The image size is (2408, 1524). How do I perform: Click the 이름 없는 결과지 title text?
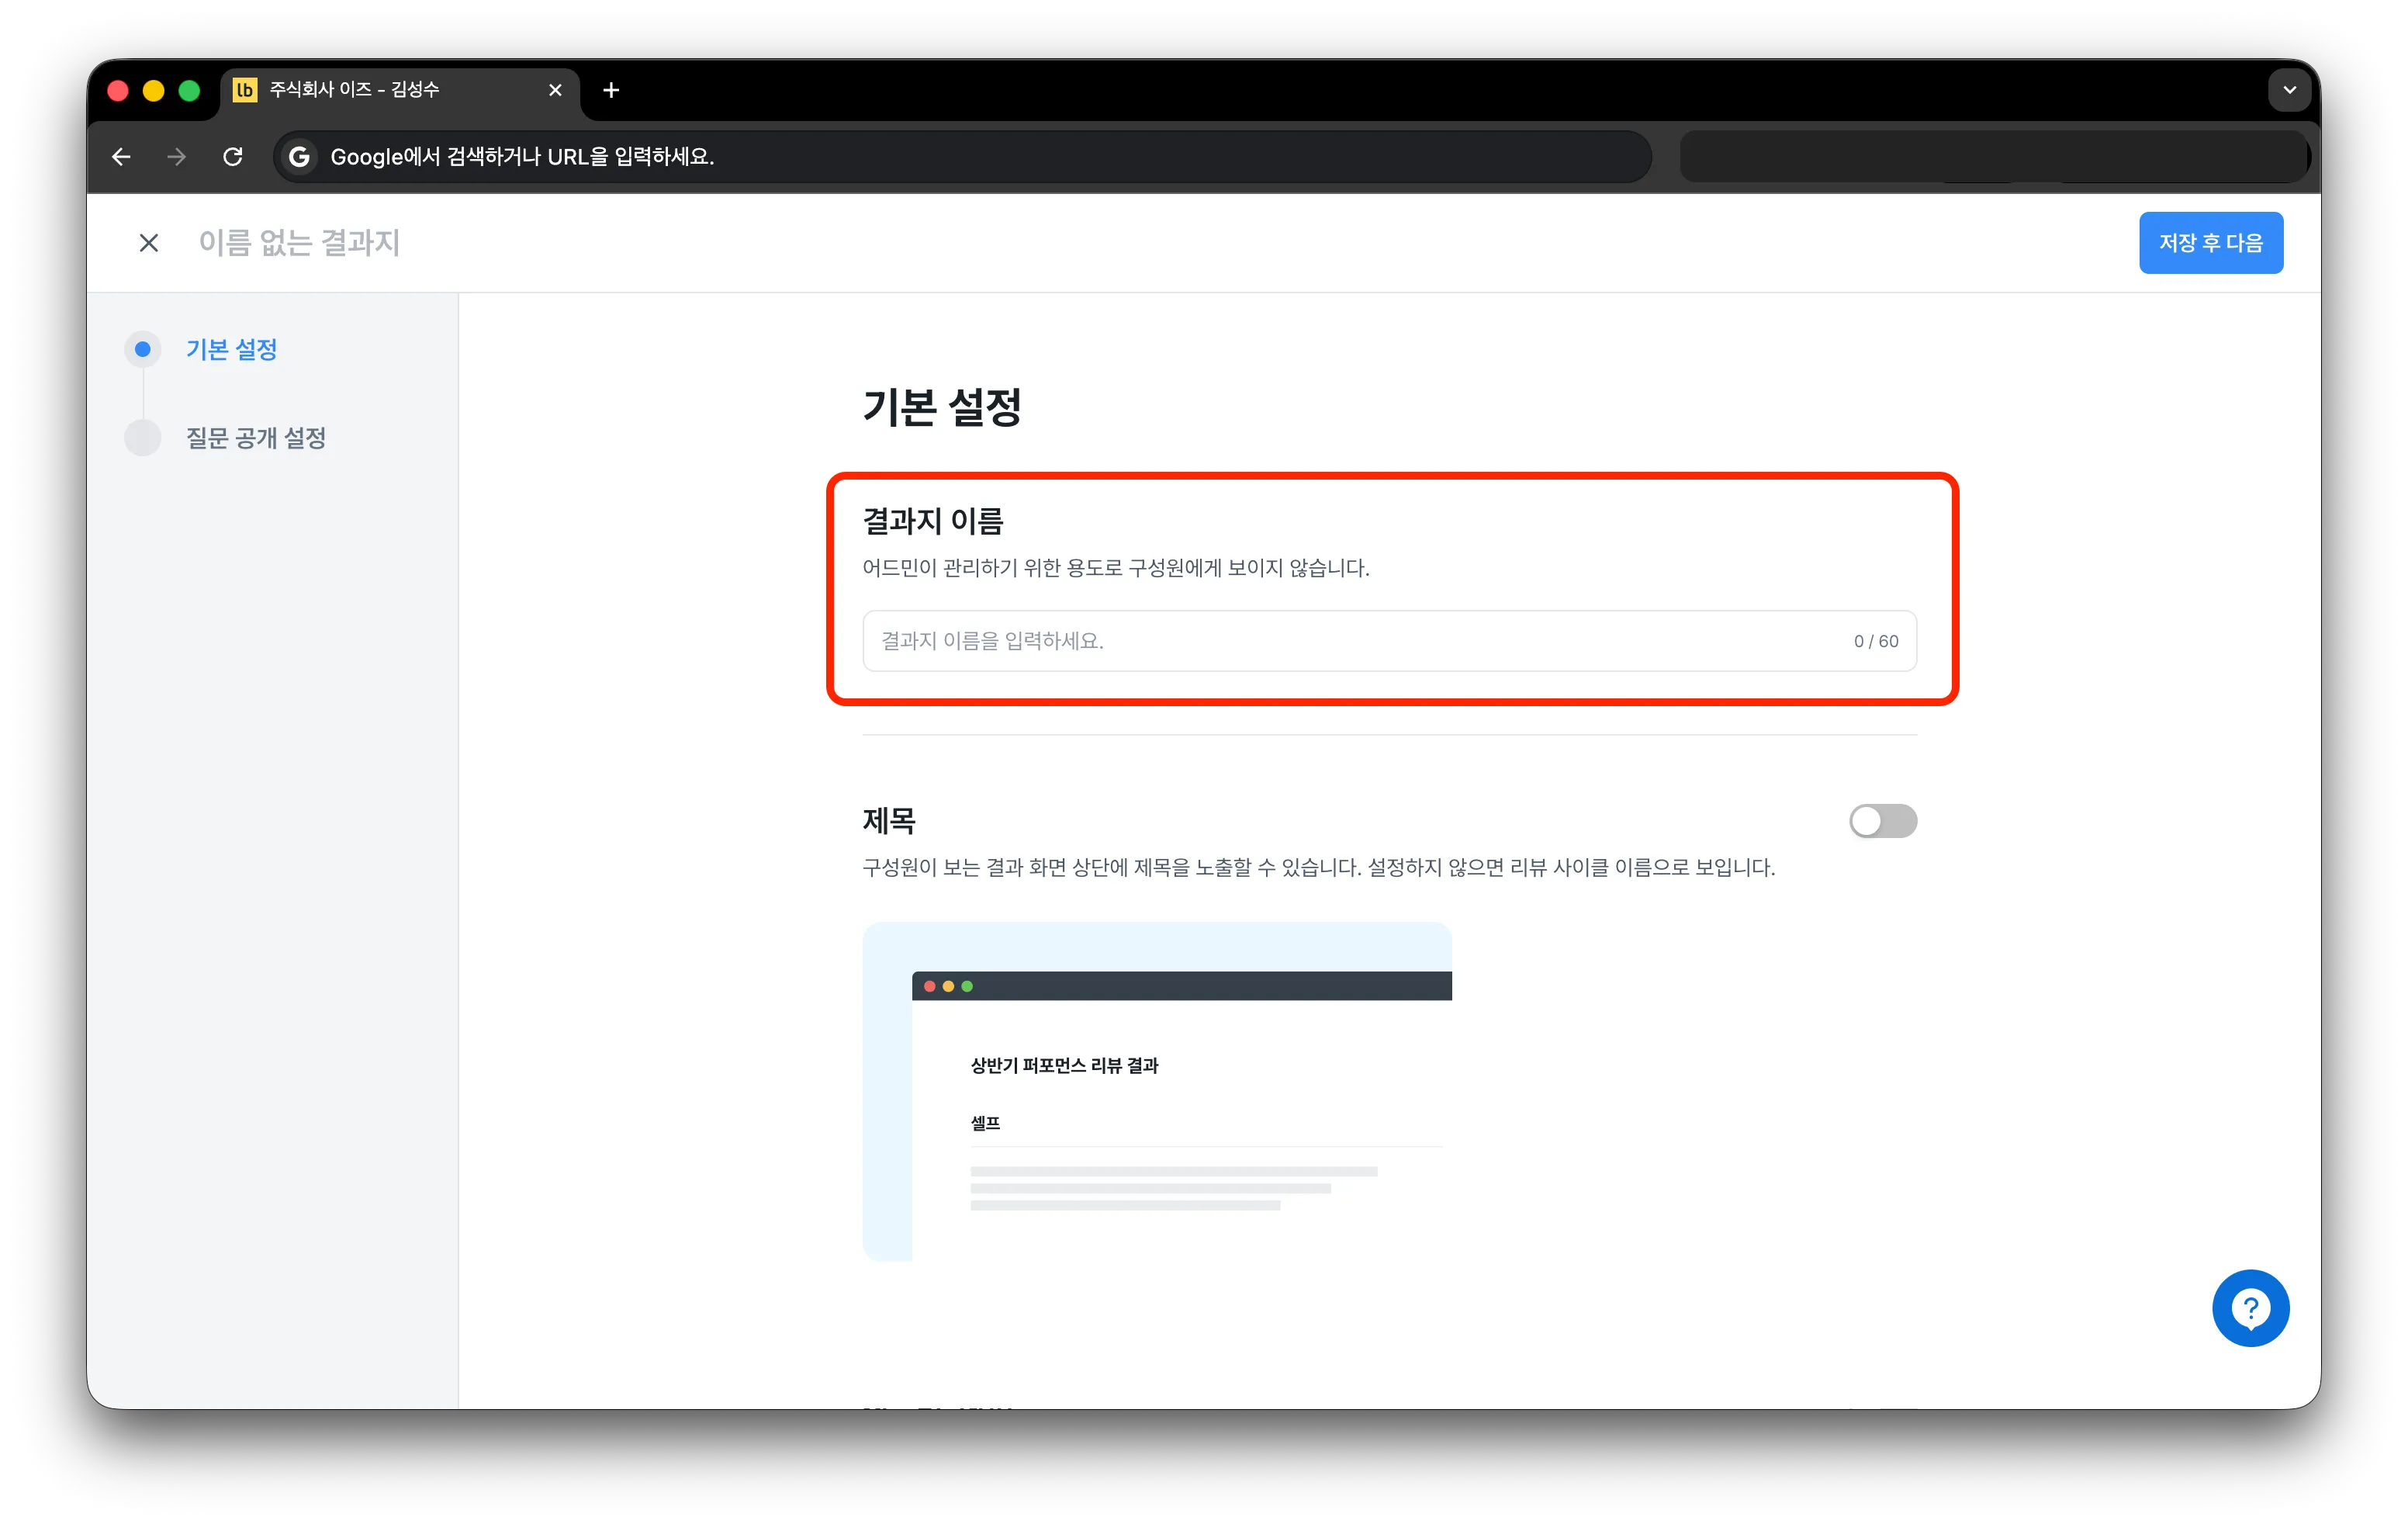point(299,243)
